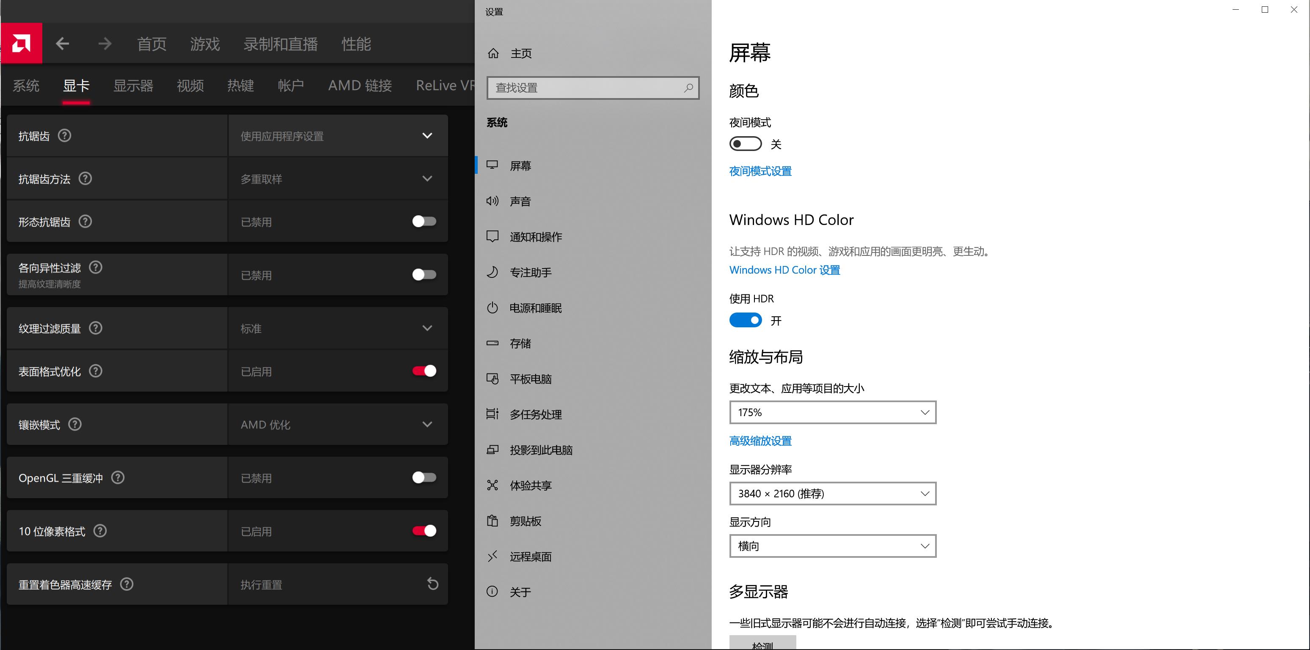Click the AMD logo icon
This screenshot has height=650, width=1310.
[21, 43]
